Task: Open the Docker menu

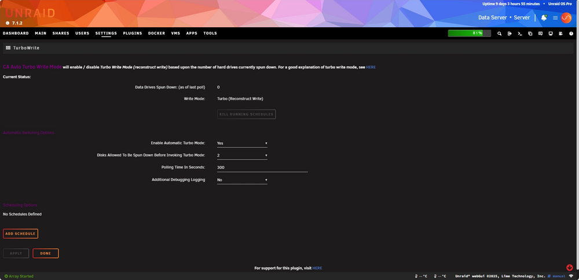Action: 156,33
